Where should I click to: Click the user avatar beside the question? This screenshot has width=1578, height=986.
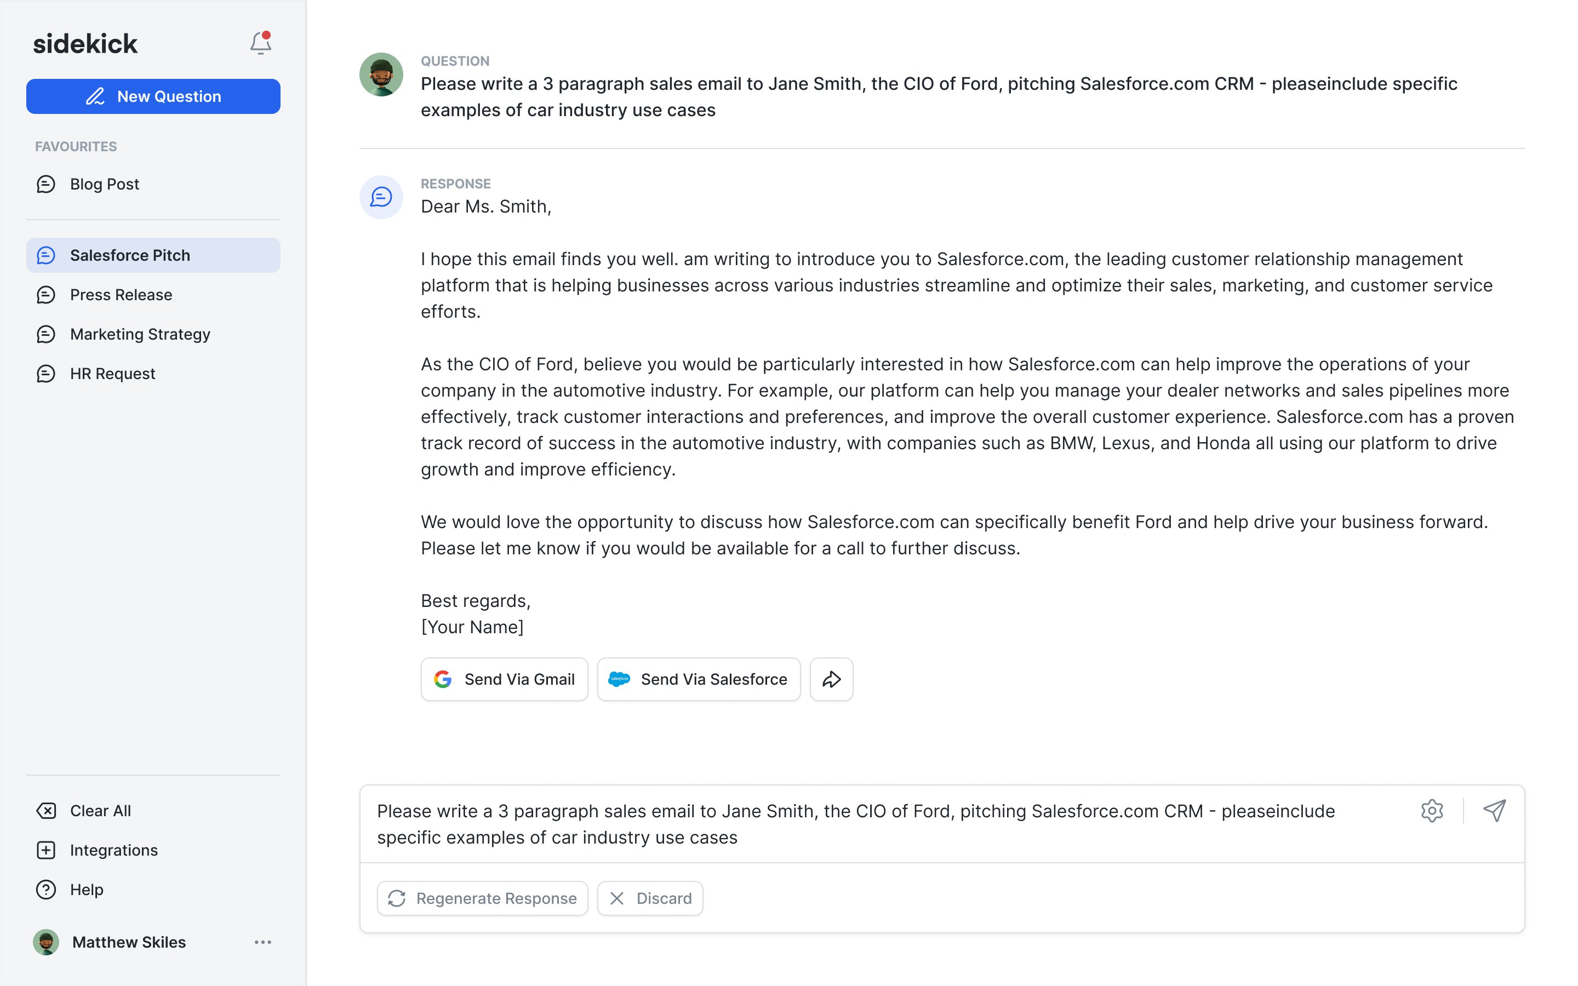click(381, 75)
